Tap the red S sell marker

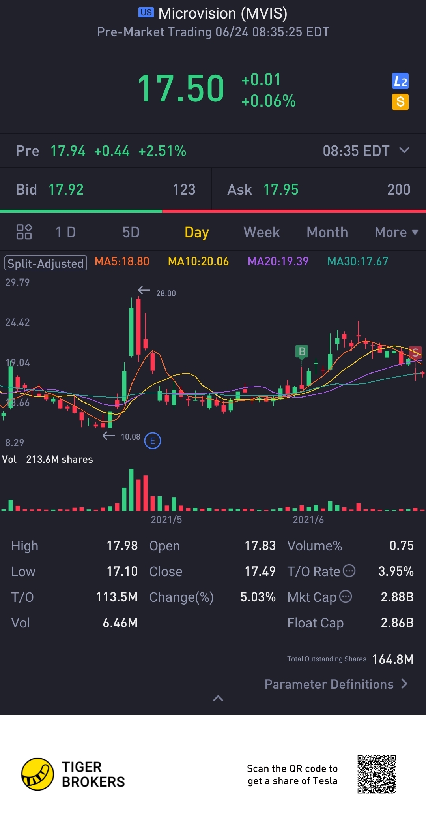[x=415, y=352]
